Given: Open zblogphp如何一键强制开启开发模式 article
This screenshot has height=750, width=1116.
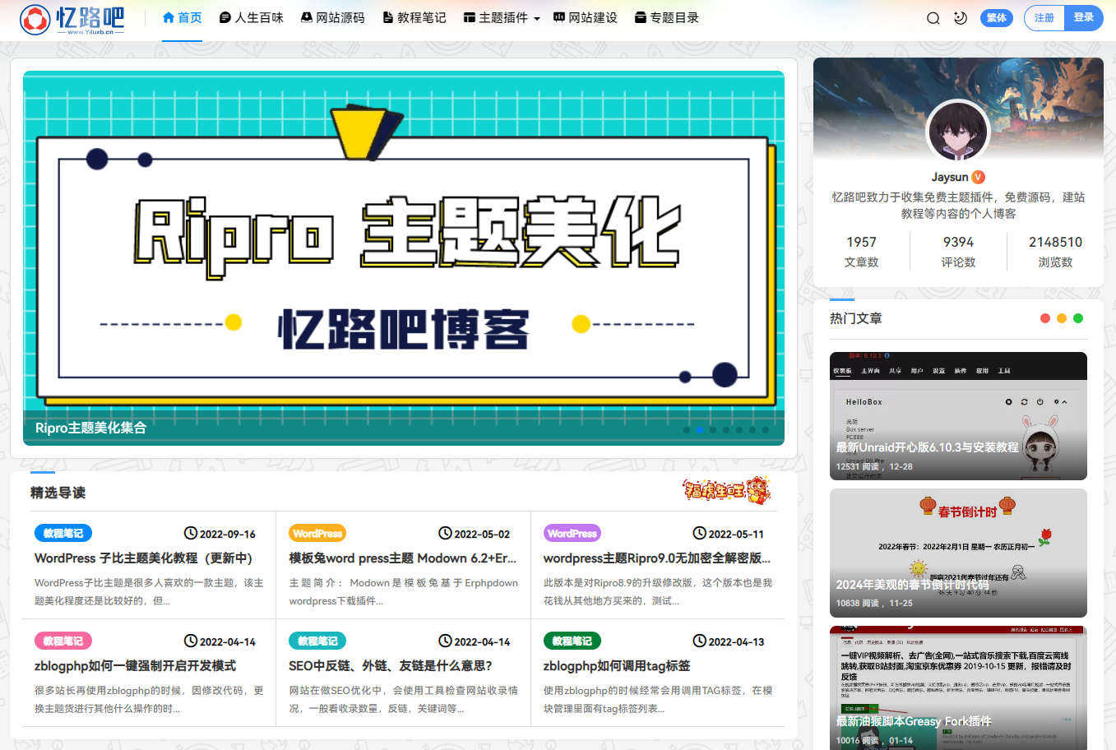Looking at the screenshot, I should pyautogui.click(x=135, y=665).
